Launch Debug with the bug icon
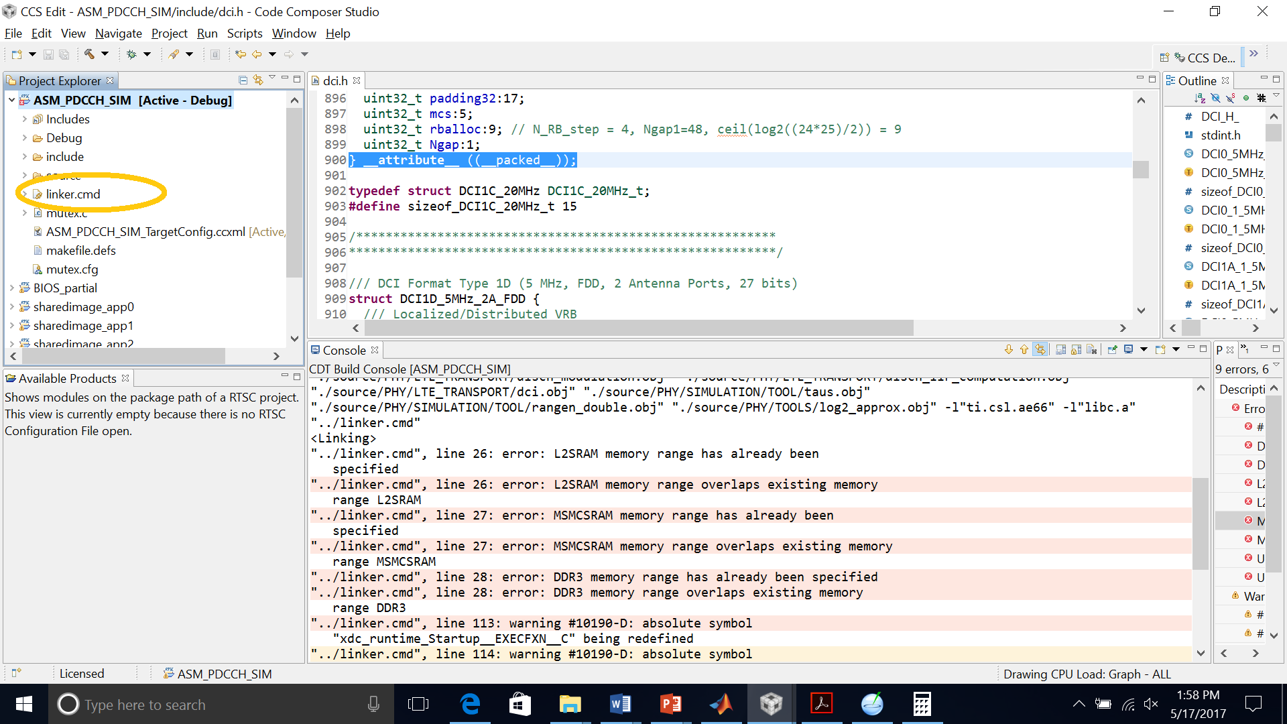1287x724 pixels. [131, 54]
